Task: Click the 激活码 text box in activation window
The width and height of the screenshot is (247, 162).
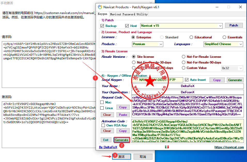Action: click(49, 124)
